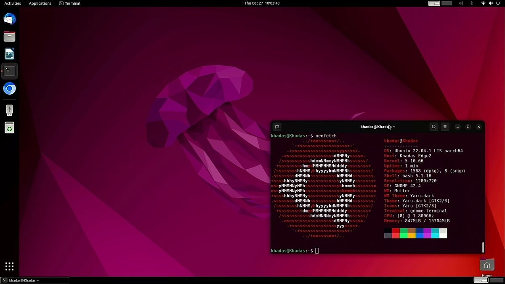The width and height of the screenshot is (505, 284).
Task: Open the Home folder desktop icon
Action: (x=487, y=265)
